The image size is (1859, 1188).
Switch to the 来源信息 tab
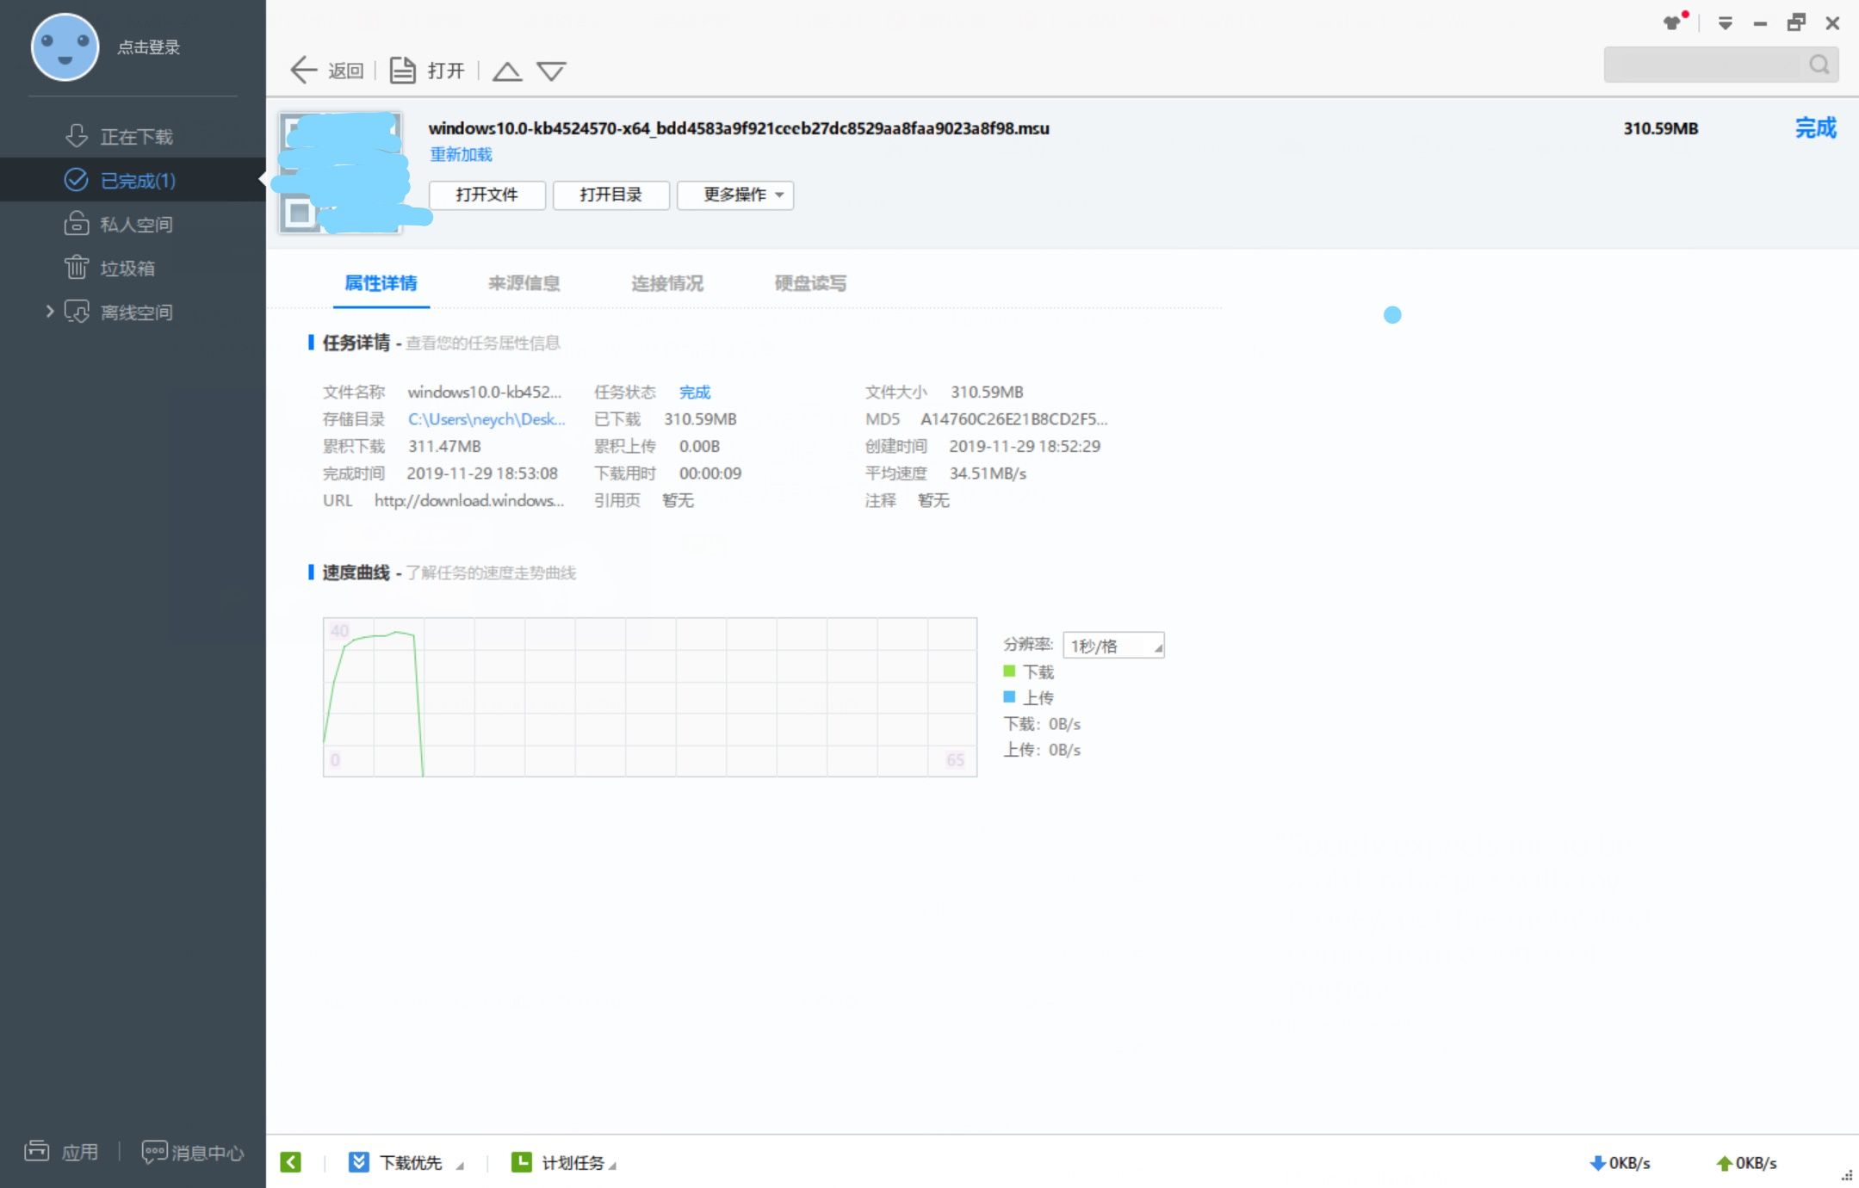[x=524, y=283]
